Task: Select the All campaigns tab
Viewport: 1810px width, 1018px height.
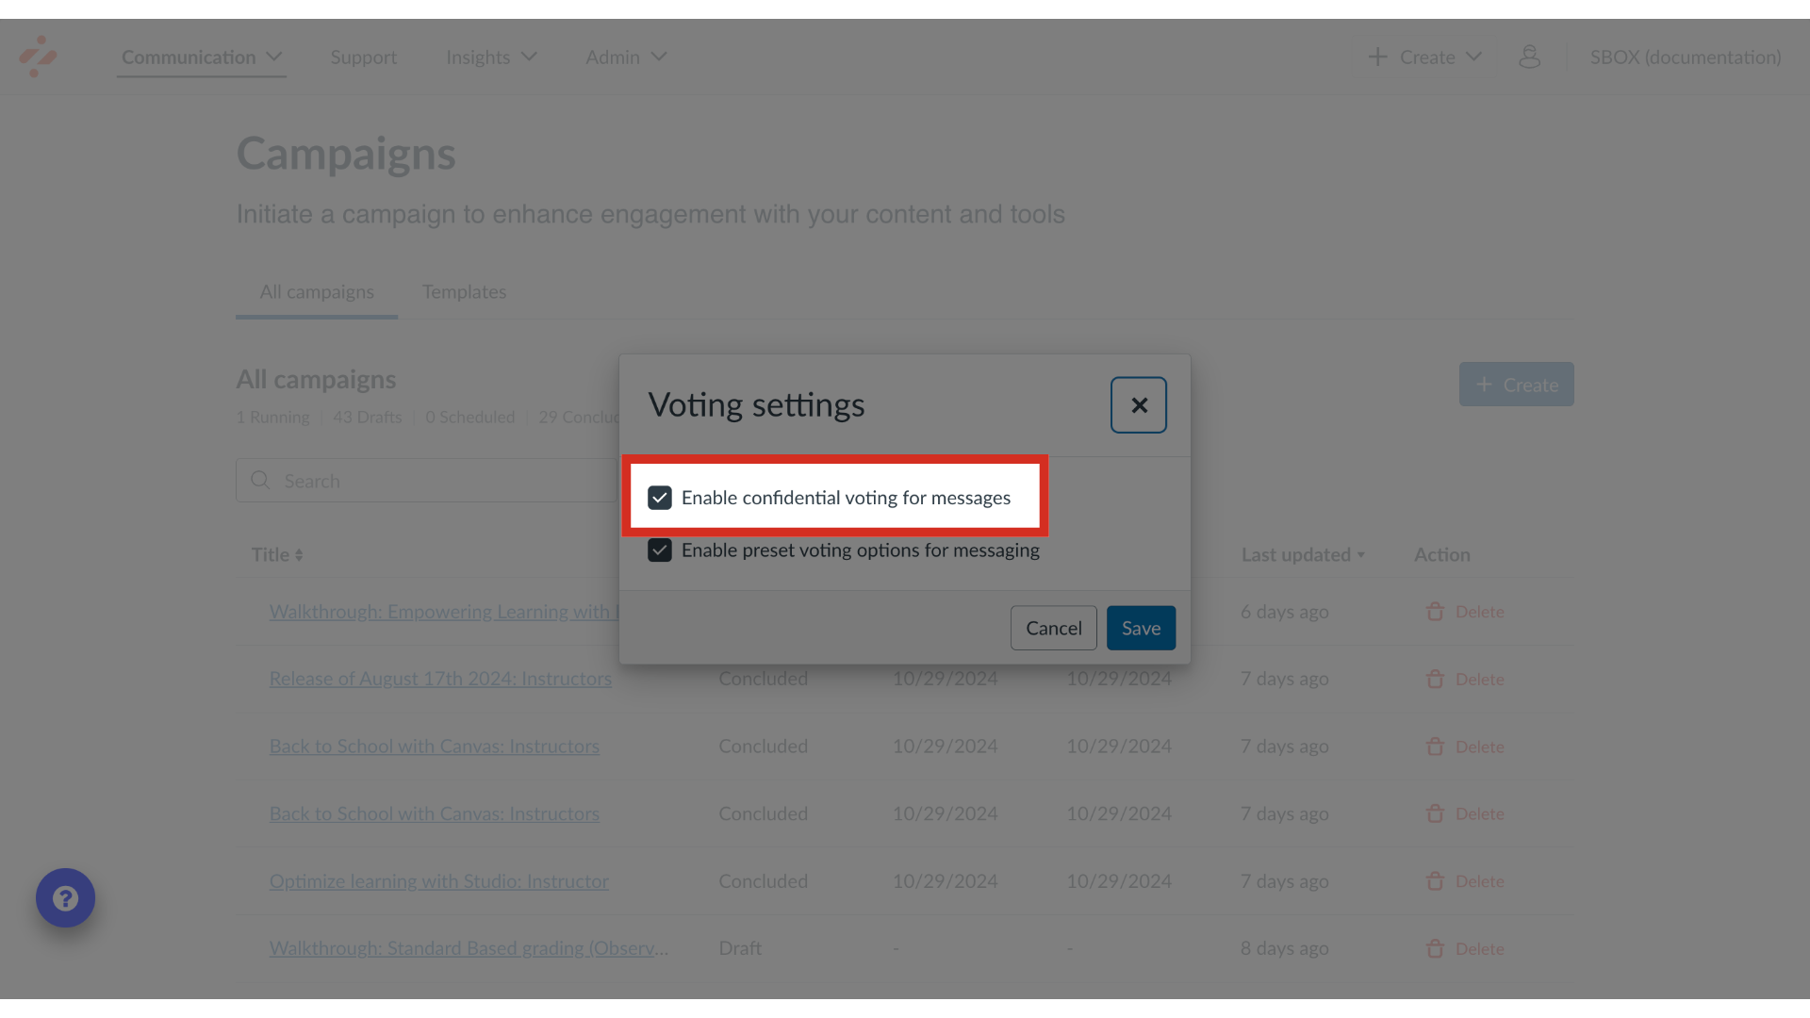Action: [x=317, y=292]
